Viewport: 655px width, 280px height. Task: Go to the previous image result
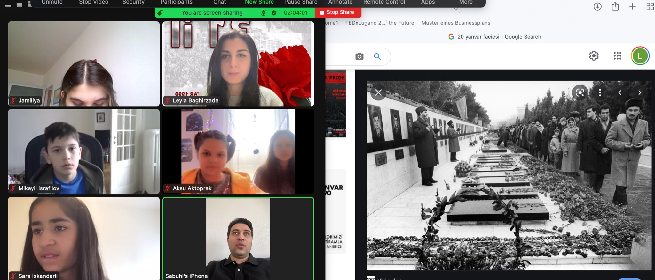(x=620, y=92)
